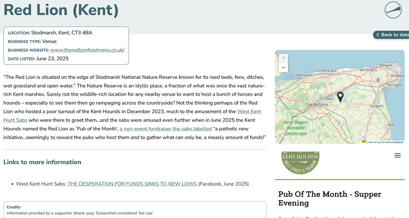Click 'Stodmarsh, Kent, CT3 4BA' address text

(x=62, y=33)
